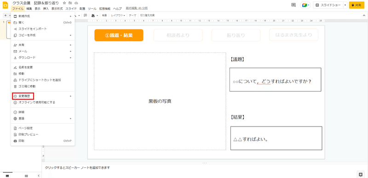Click the plus new slide button

tap(6, 15)
